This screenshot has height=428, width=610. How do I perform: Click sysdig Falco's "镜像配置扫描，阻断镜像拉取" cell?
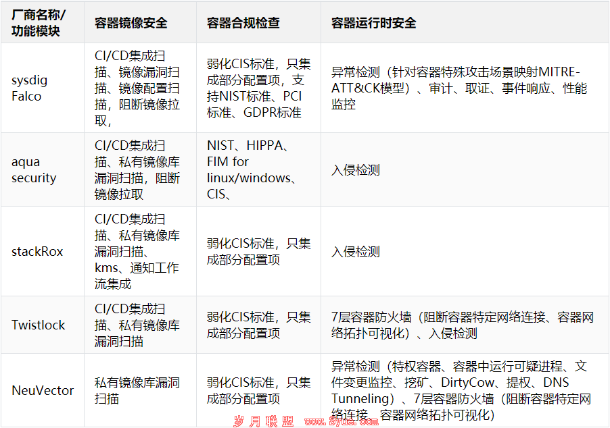pos(141,88)
